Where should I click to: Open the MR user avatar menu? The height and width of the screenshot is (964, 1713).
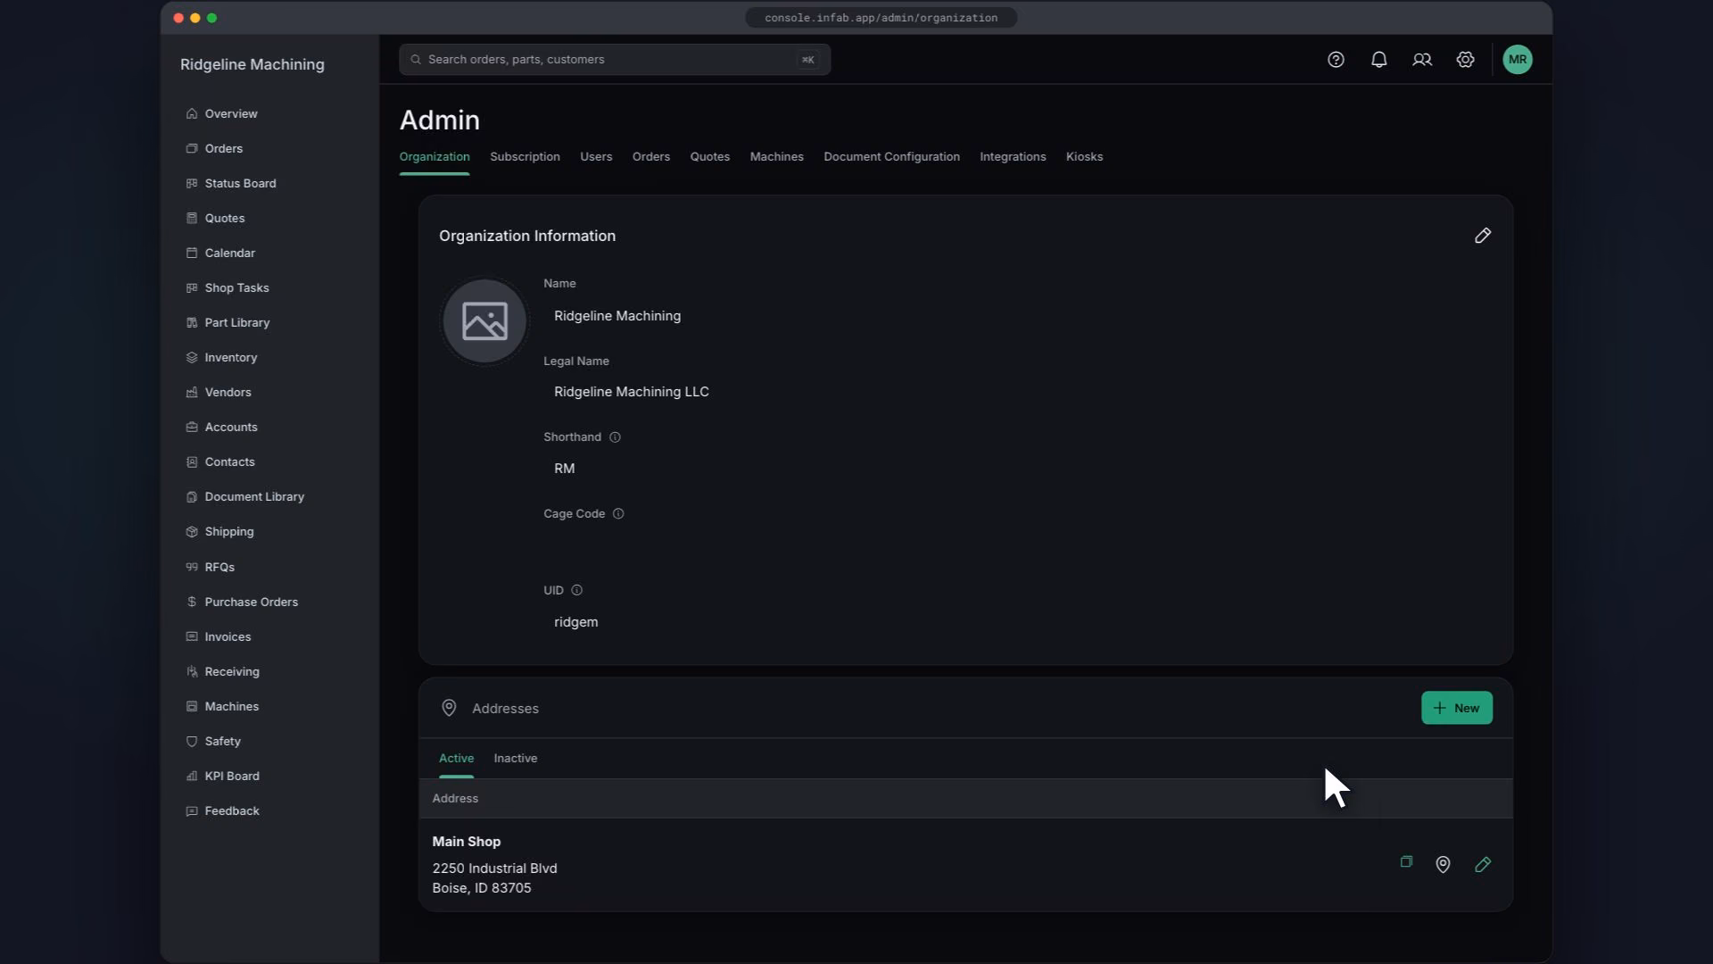click(x=1517, y=60)
